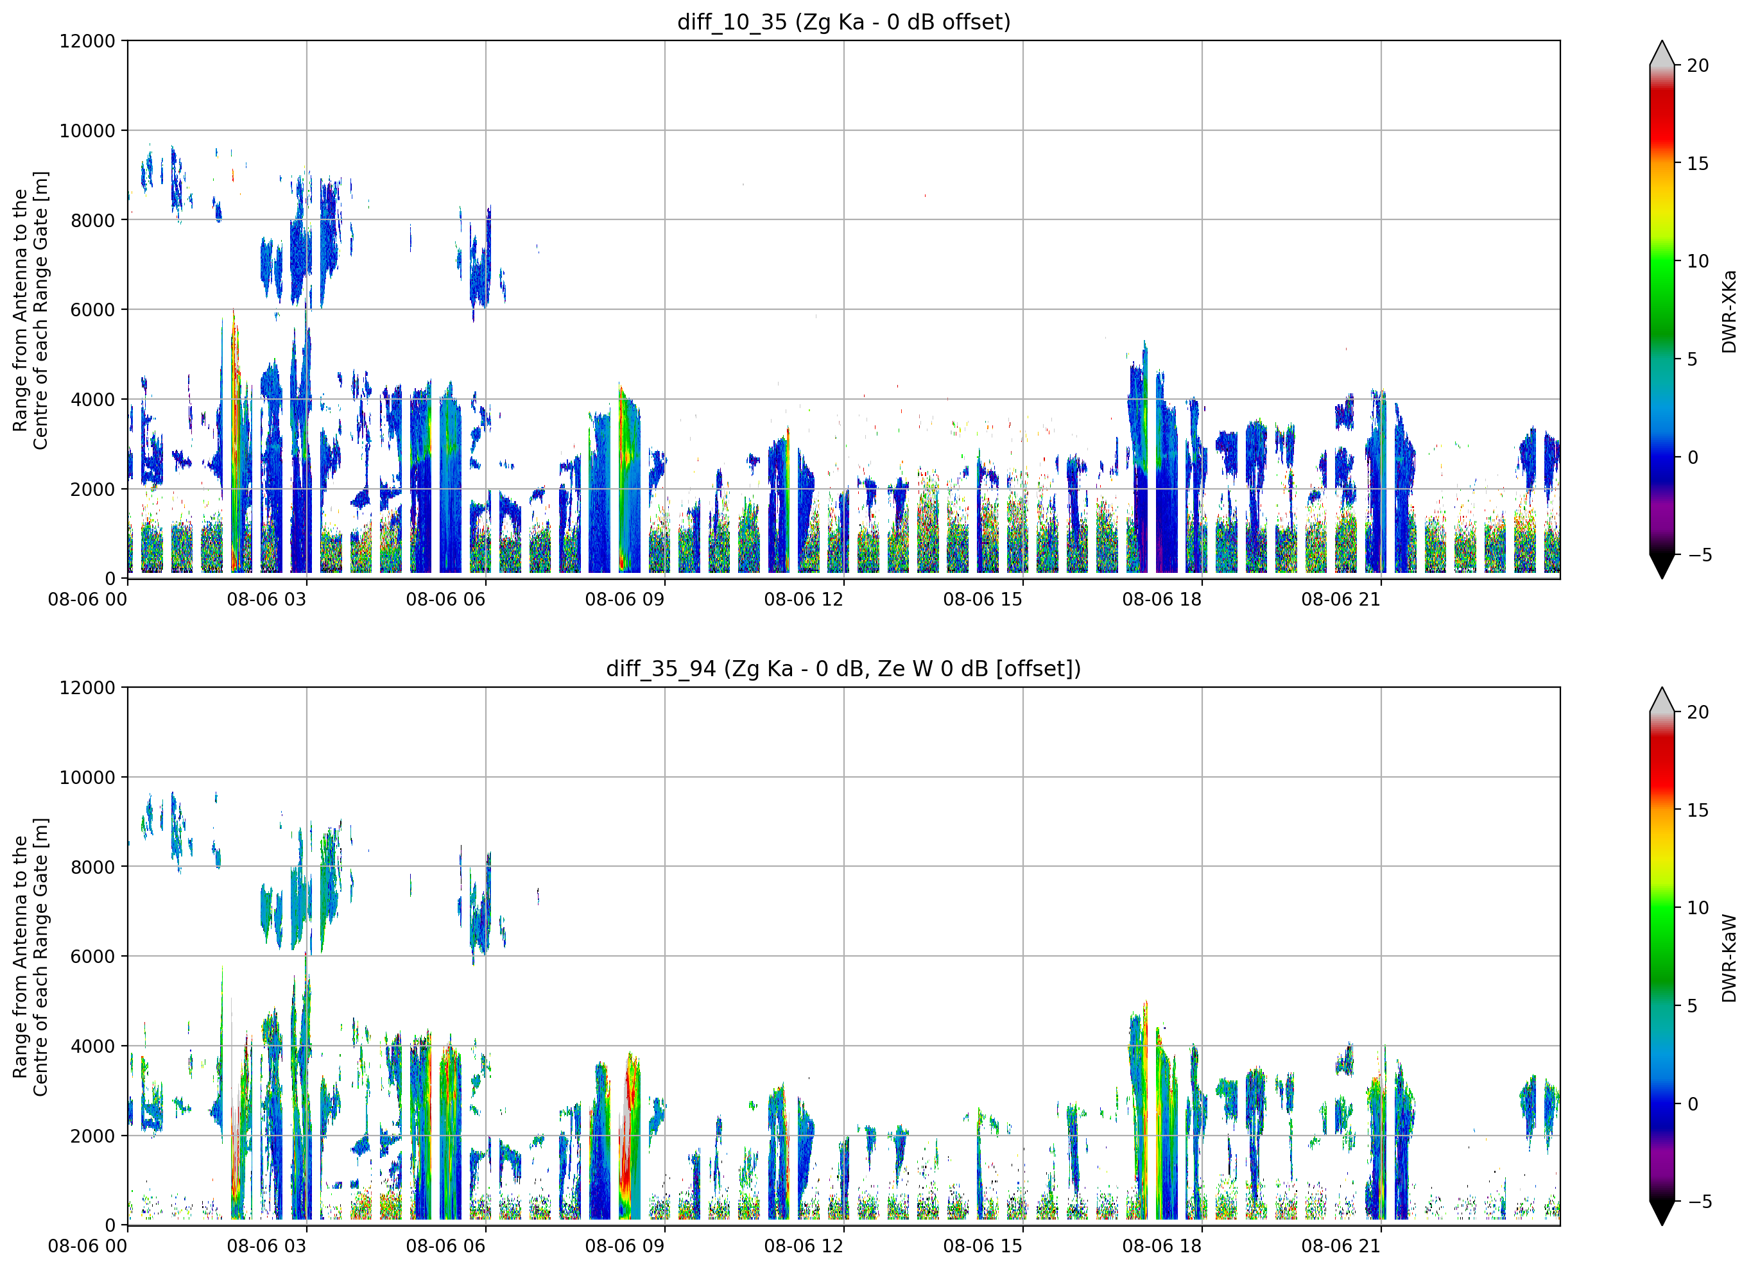
Task: Click the '2000' y-tick label of top plot
Action: [x=92, y=490]
